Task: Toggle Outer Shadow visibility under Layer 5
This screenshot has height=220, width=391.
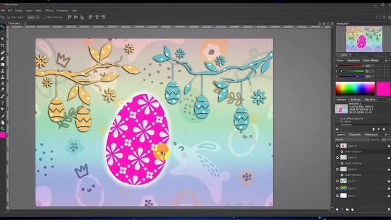Action: (x=342, y=163)
